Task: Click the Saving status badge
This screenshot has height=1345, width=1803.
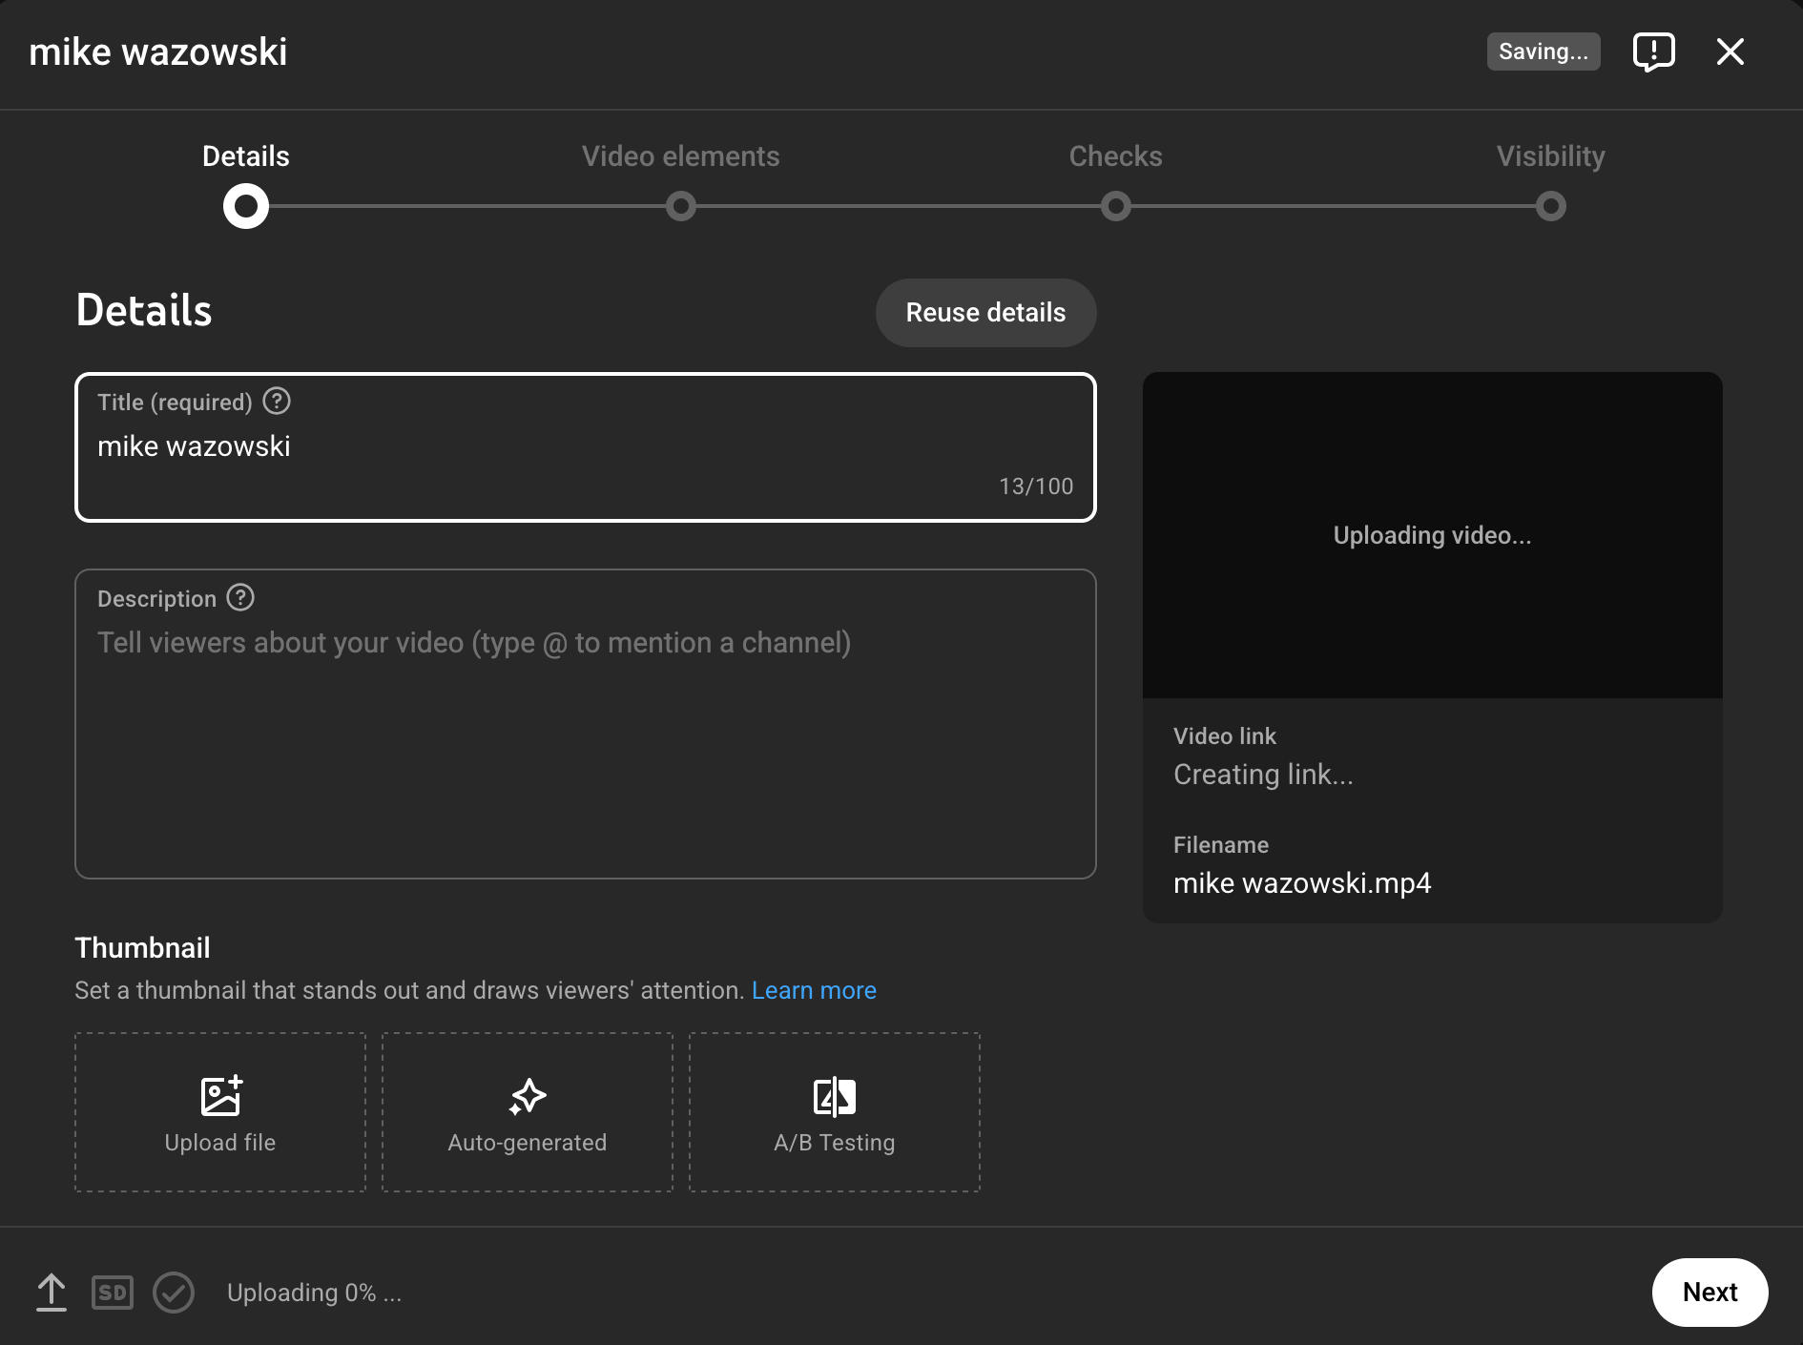Action: tap(1543, 52)
